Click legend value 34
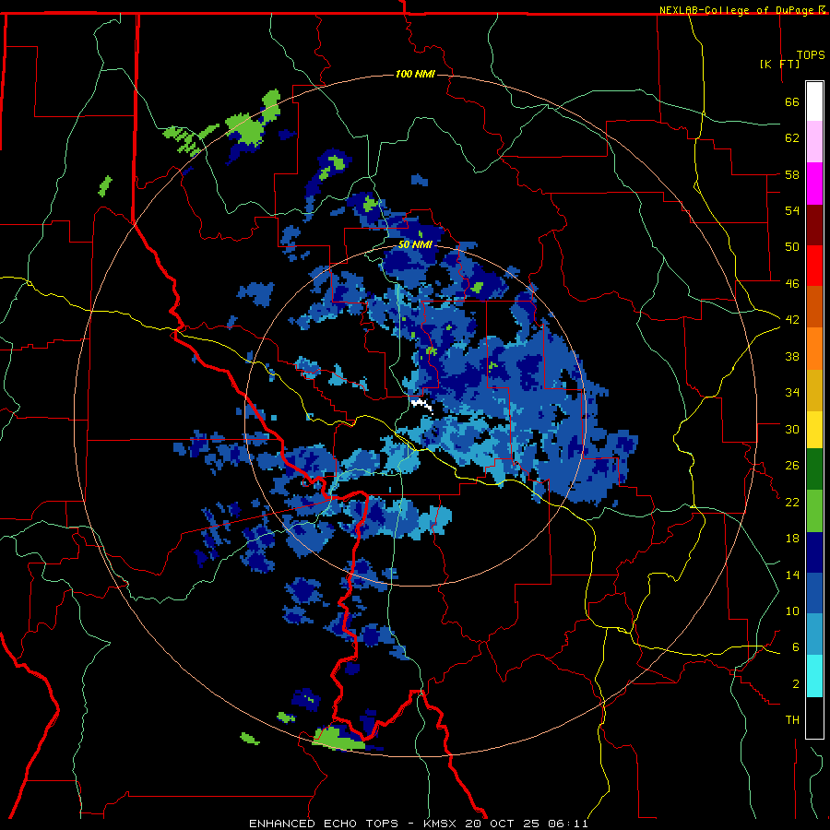830x830 pixels. tap(792, 393)
